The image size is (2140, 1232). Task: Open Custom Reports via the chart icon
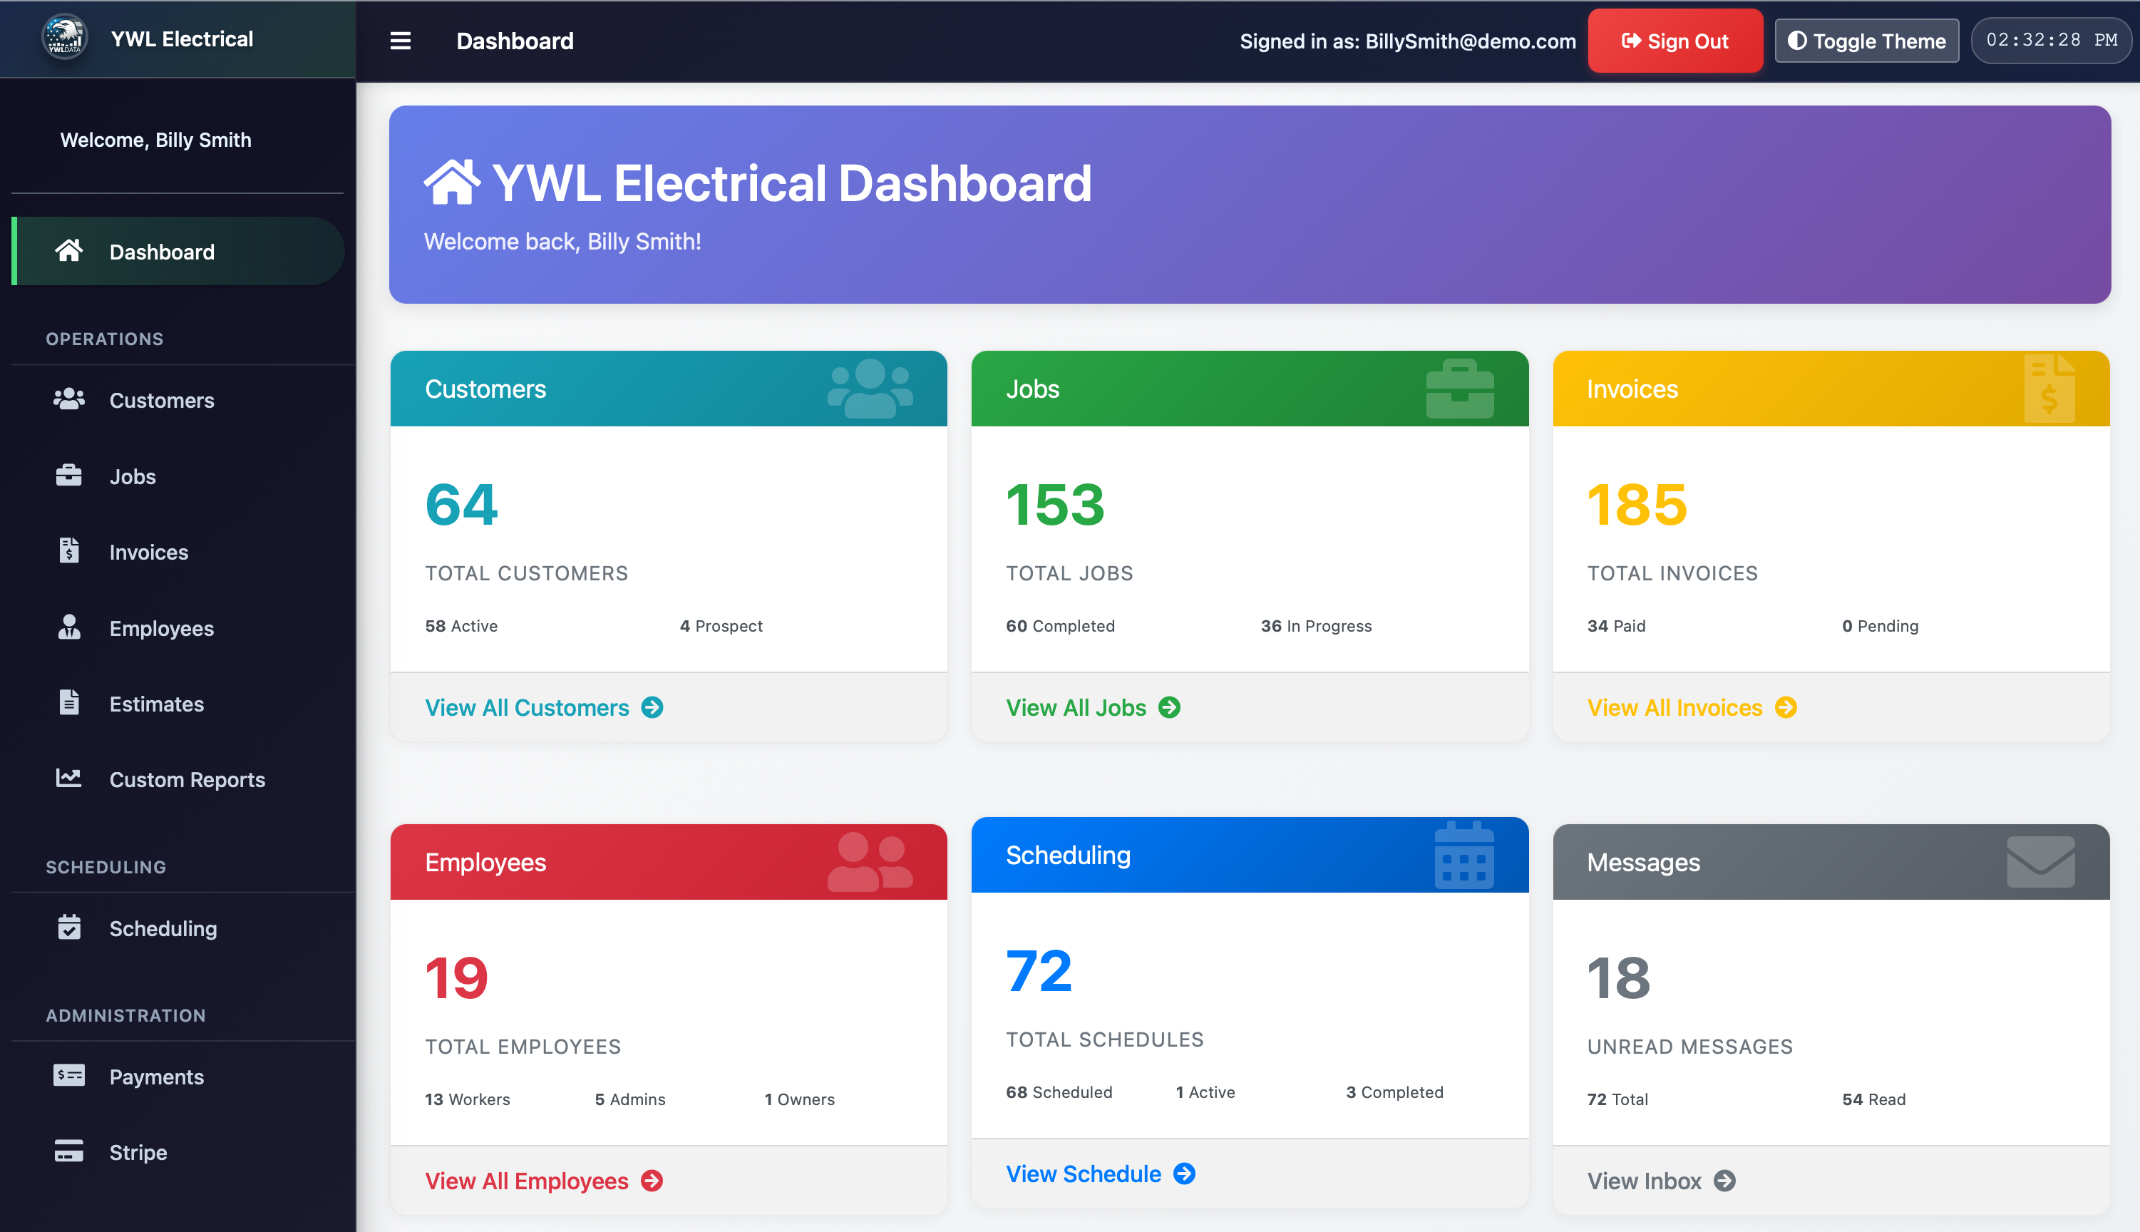click(68, 779)
